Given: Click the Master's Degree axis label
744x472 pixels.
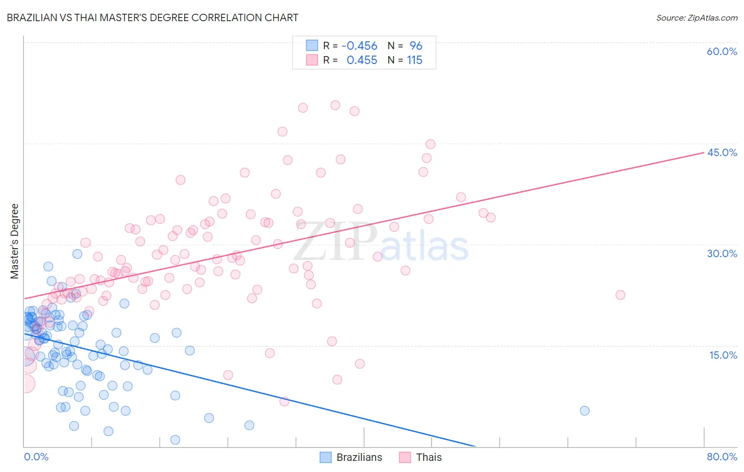Looking at the screenshot, I should (14, 241).
